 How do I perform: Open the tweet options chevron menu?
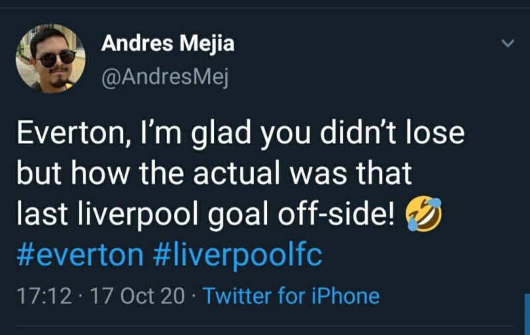click(x=507, y=44)
